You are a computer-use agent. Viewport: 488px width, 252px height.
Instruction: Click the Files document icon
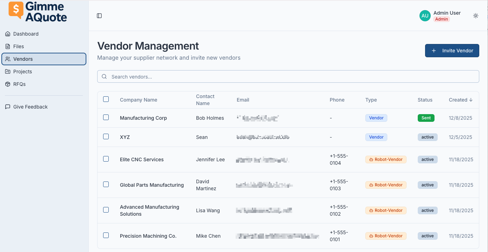click(x=8, y=46)
